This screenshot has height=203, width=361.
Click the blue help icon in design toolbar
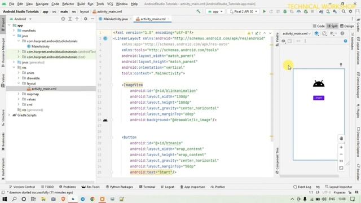coord(345,41)
